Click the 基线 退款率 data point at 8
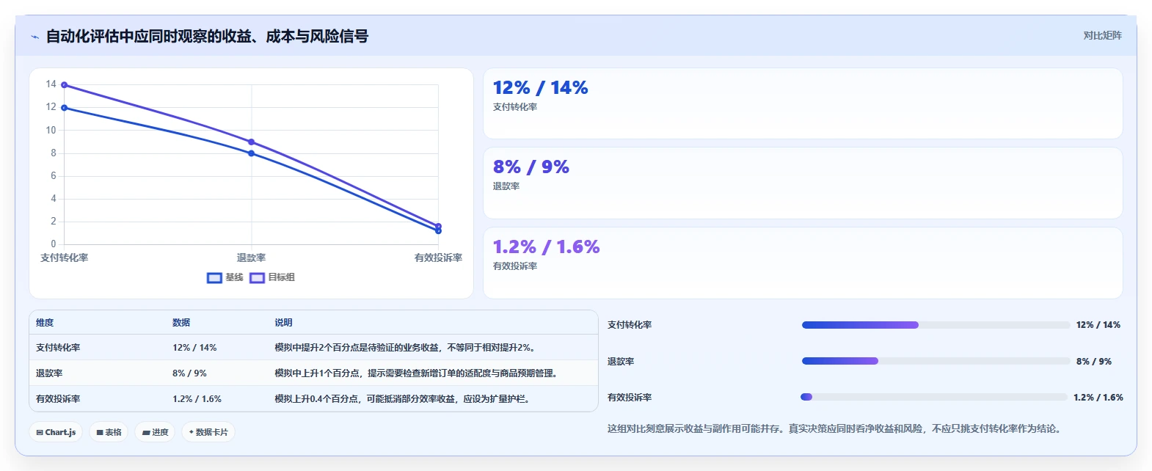The image size is (1152, 471). click(x=252, y=153)
